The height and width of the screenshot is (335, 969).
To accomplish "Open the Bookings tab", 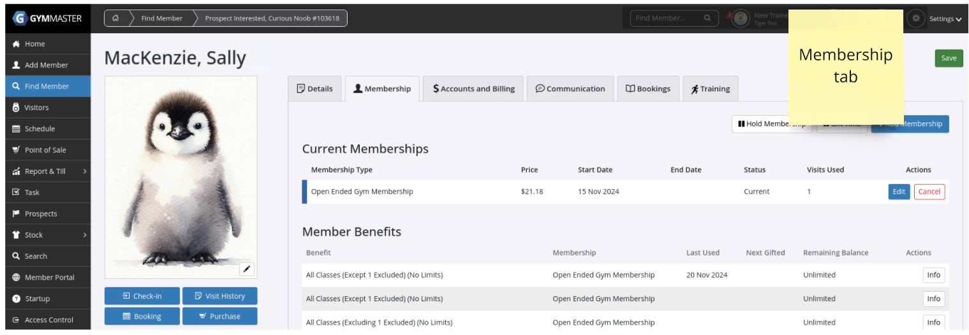I will (648, 89).
